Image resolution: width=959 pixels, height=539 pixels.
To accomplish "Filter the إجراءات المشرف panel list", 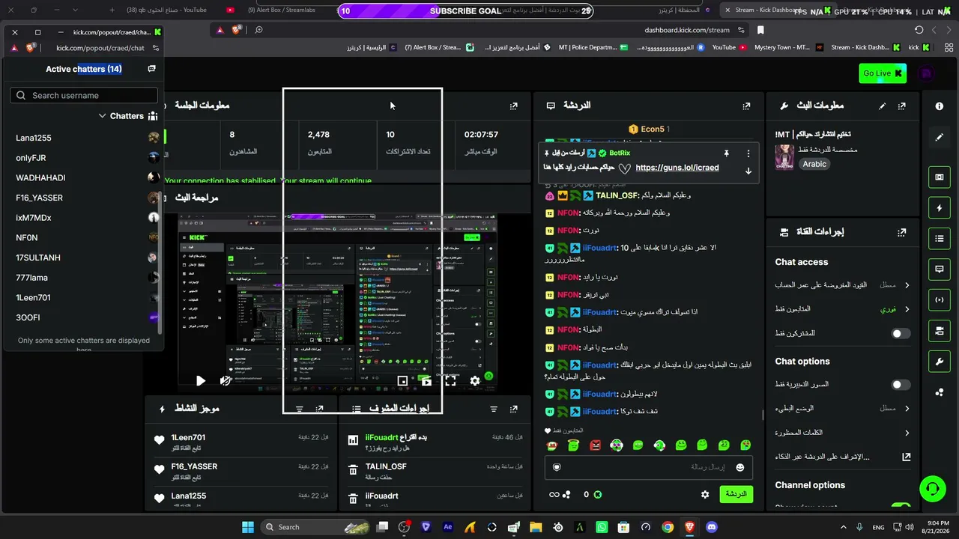I will [x=494, y=409].
